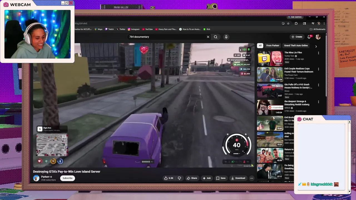Open the Chrome three-dot menu

pos(324,24)
